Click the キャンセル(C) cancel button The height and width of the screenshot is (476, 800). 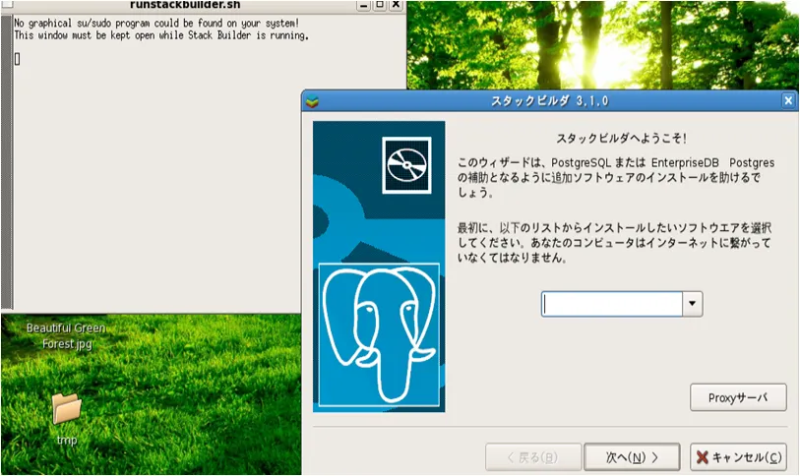(x=738, y=457)
